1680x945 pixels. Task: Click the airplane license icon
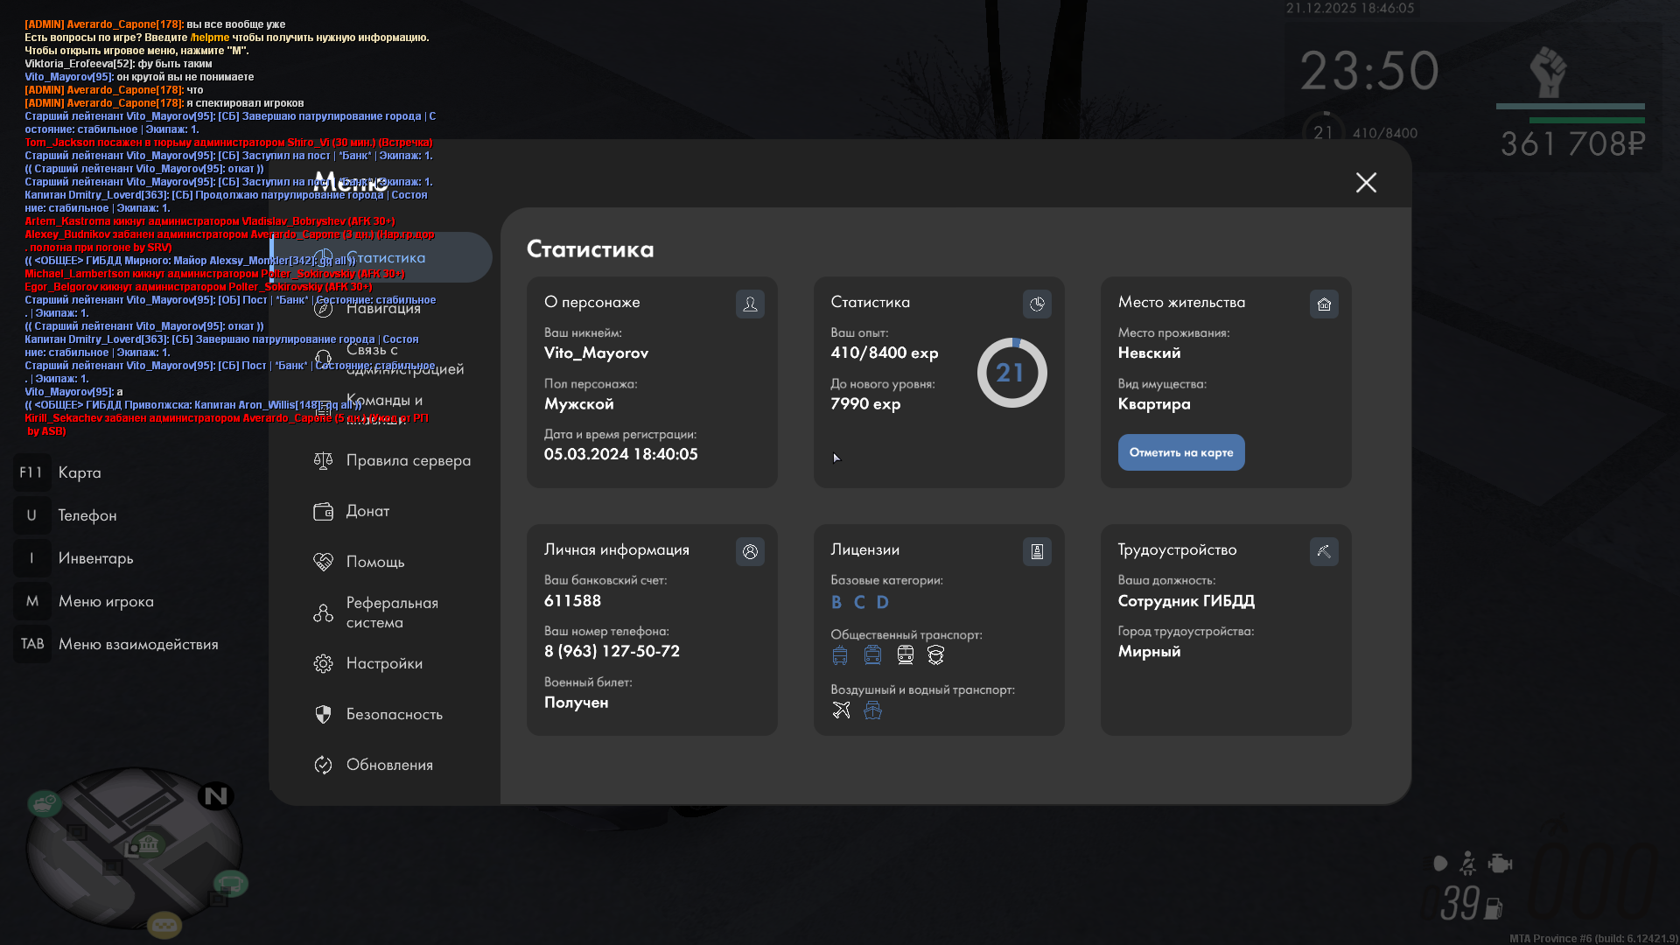click(841, 710)
